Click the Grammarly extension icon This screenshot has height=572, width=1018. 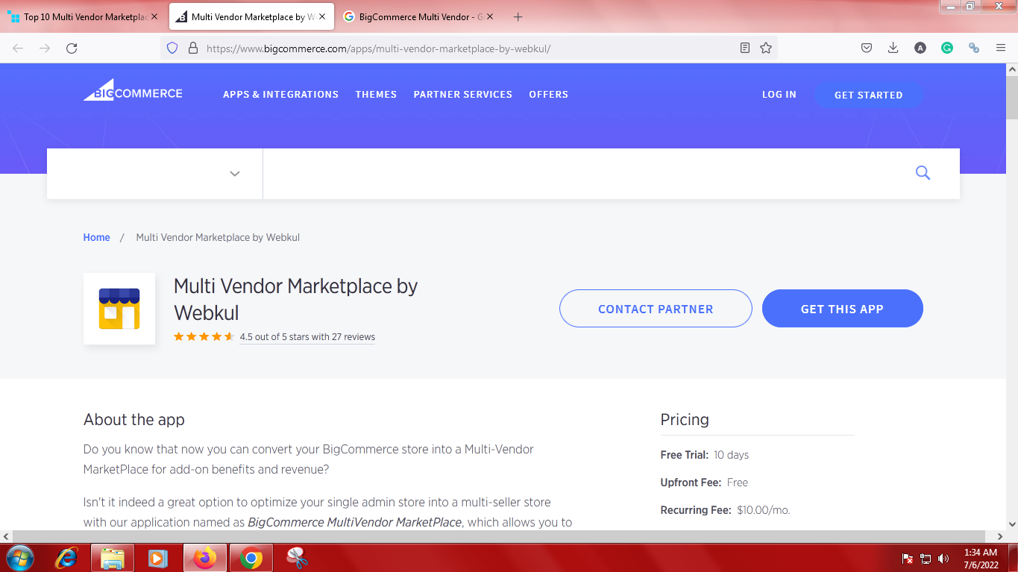click(947, 48)
